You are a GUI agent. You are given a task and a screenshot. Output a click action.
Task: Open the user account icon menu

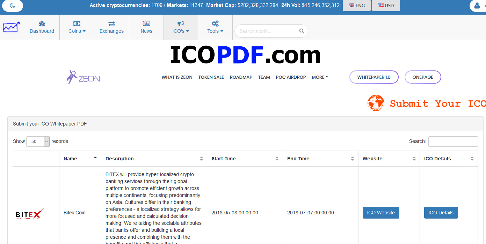(477, 6)
